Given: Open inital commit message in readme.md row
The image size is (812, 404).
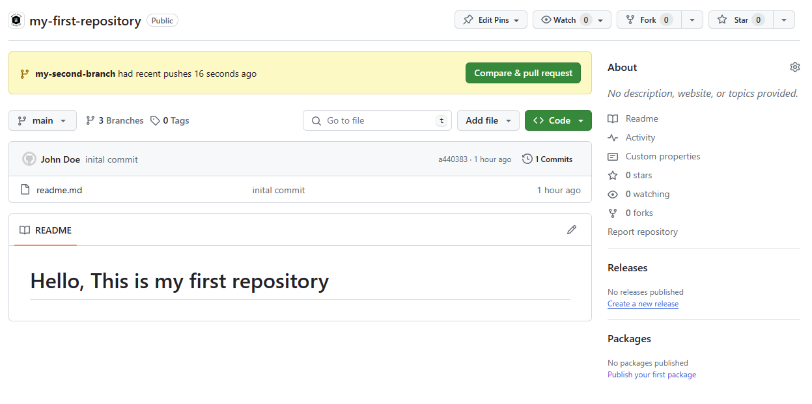Looking at the screenshot, I should pos(279,190).
